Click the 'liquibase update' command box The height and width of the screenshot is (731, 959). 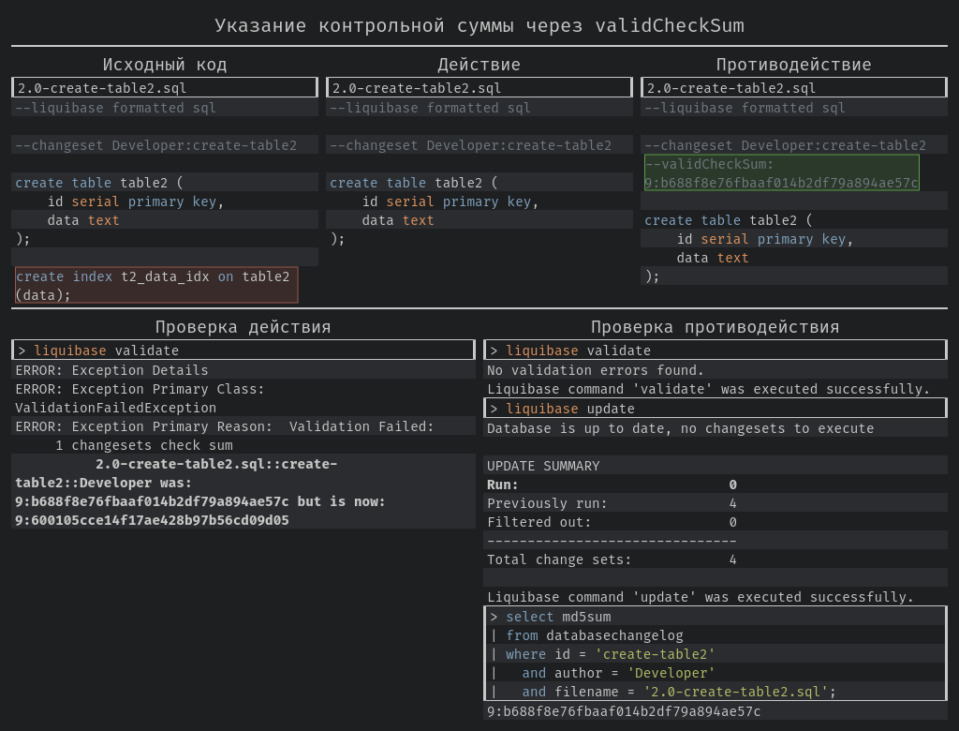[x=716, y=409]
